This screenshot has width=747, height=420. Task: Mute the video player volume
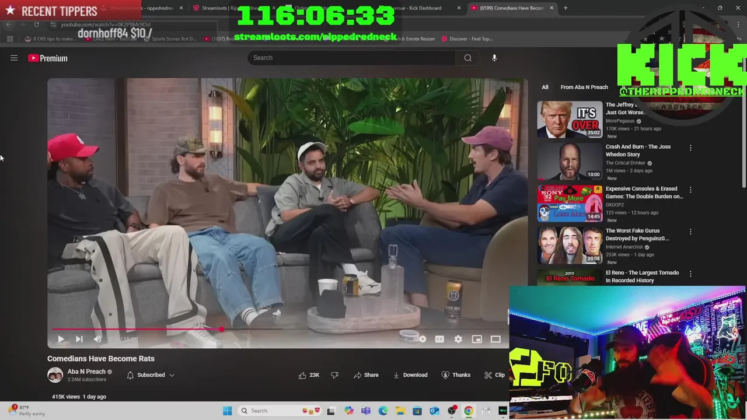coord(97,339)
